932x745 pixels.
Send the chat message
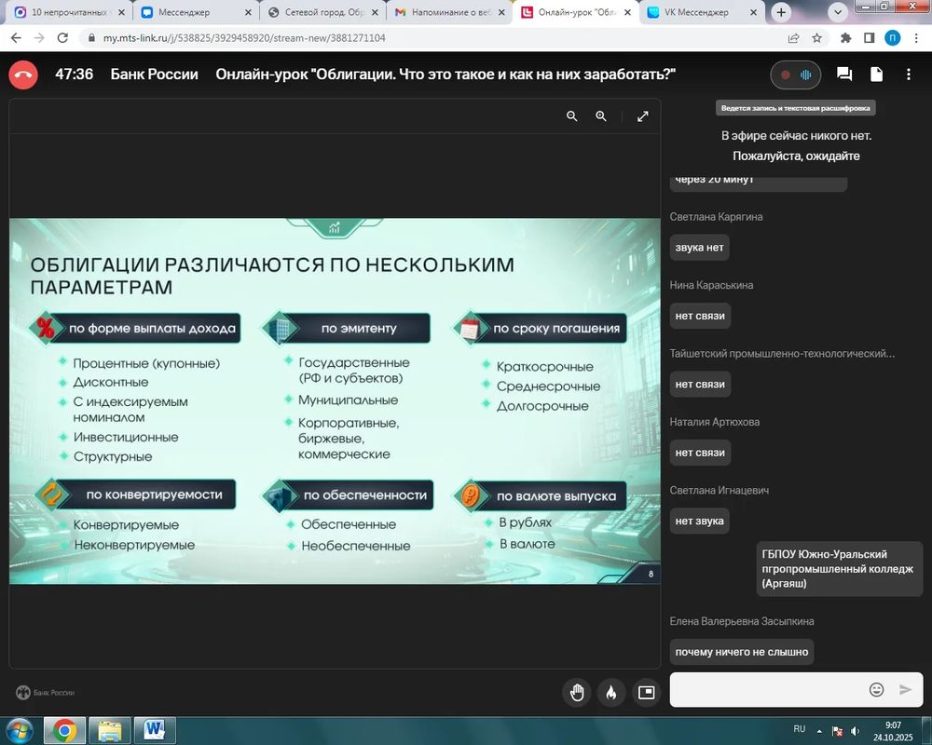click(x=905, y=690)
